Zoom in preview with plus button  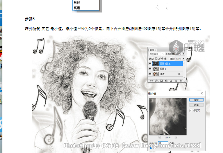[x=176, y=137]
